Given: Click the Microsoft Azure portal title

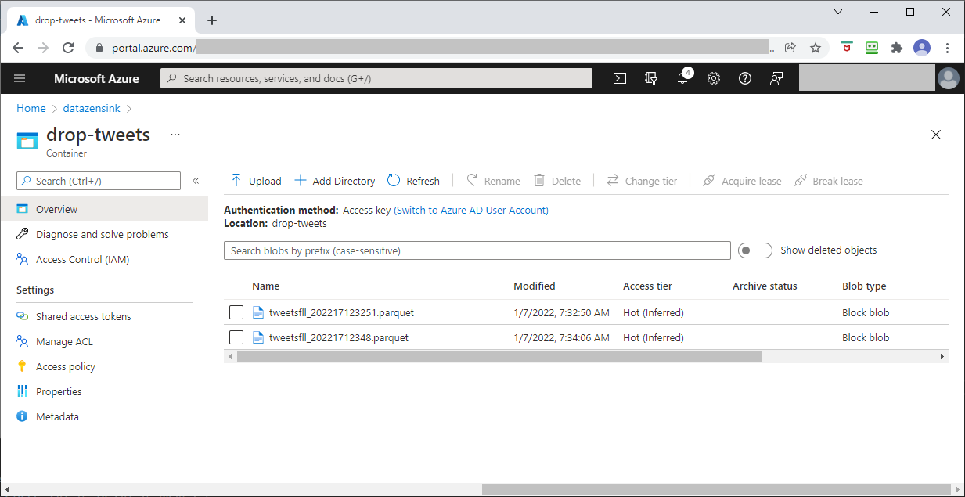Looking at the screenshot, I should [96, 78].
